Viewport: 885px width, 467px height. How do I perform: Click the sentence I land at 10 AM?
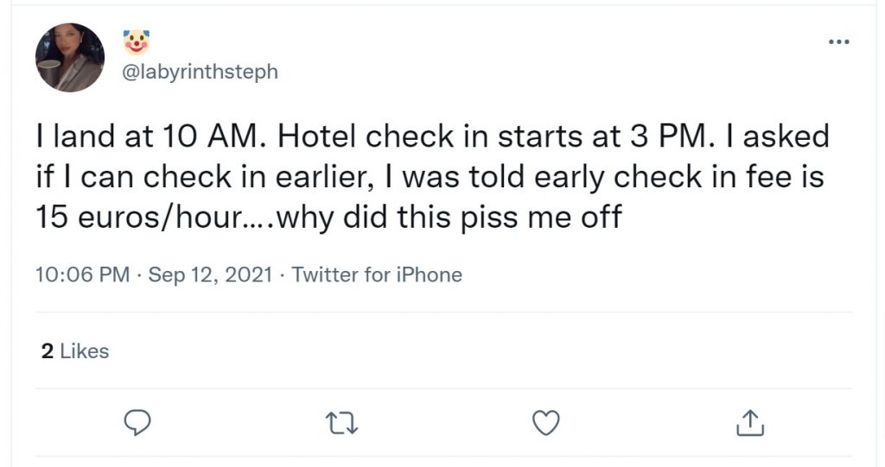151,136
